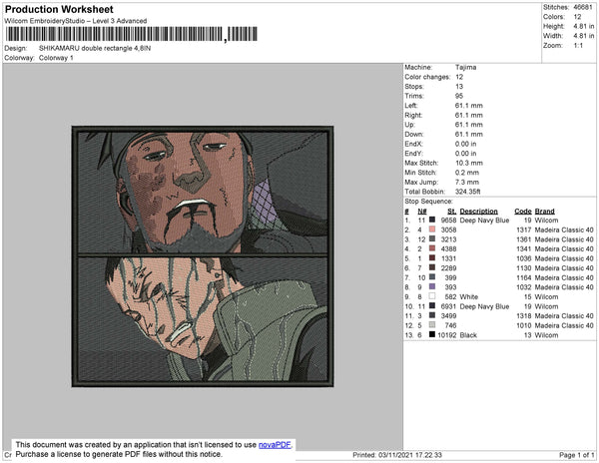This screenshot has height=463, width=599.
Task: Select the White thread color swatch
Action: [431, 296]
